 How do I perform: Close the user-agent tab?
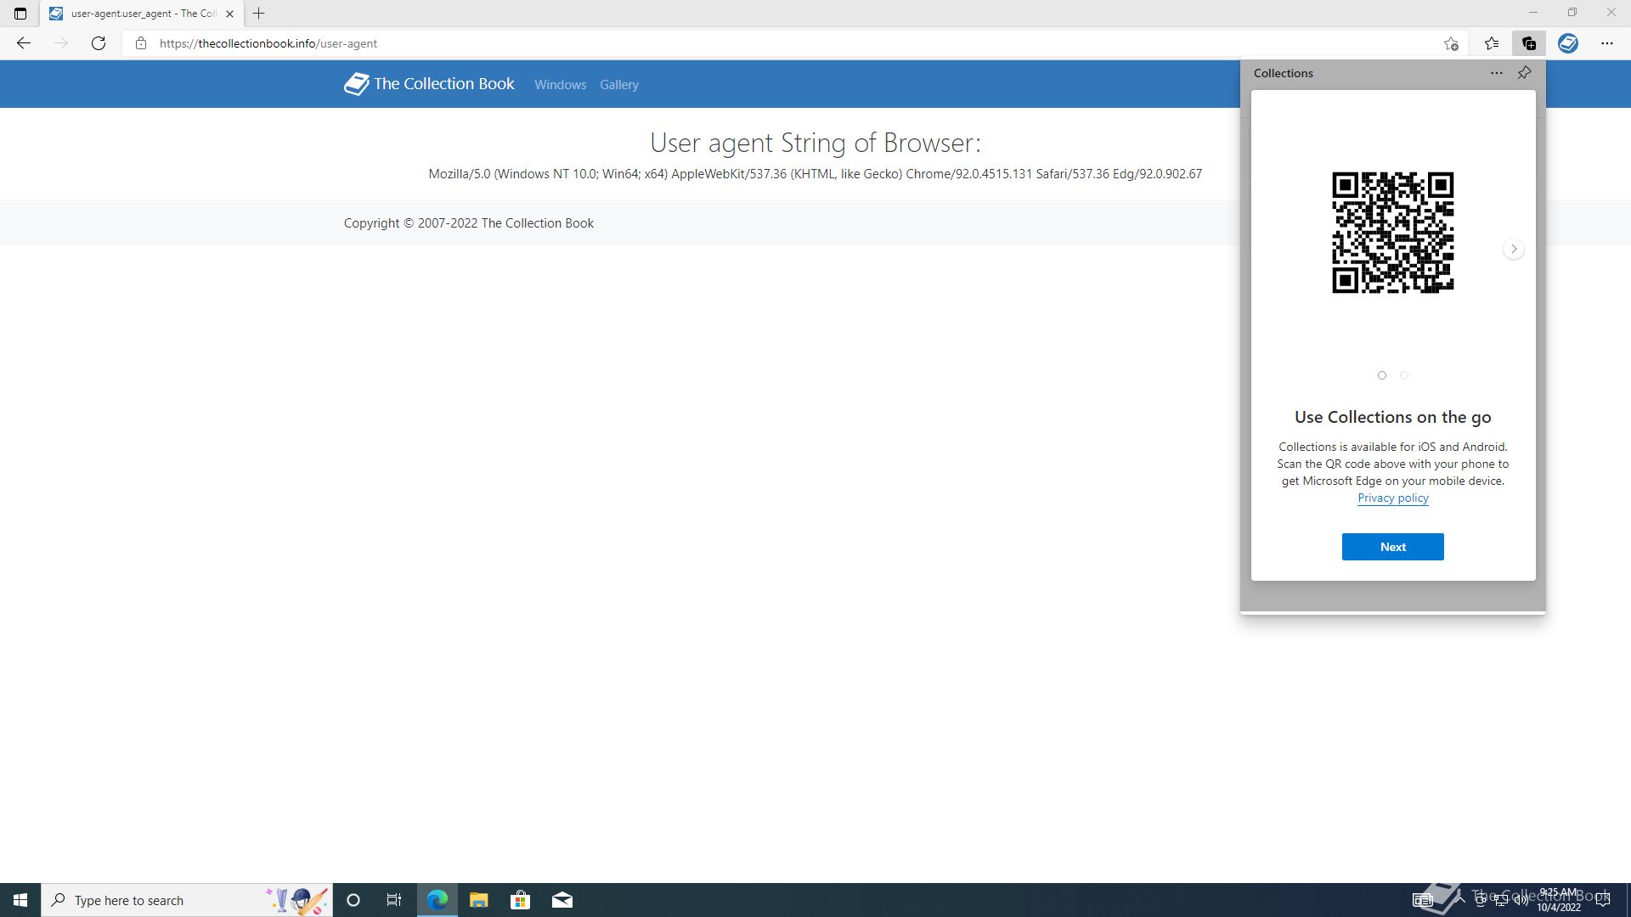pos(229,14)
